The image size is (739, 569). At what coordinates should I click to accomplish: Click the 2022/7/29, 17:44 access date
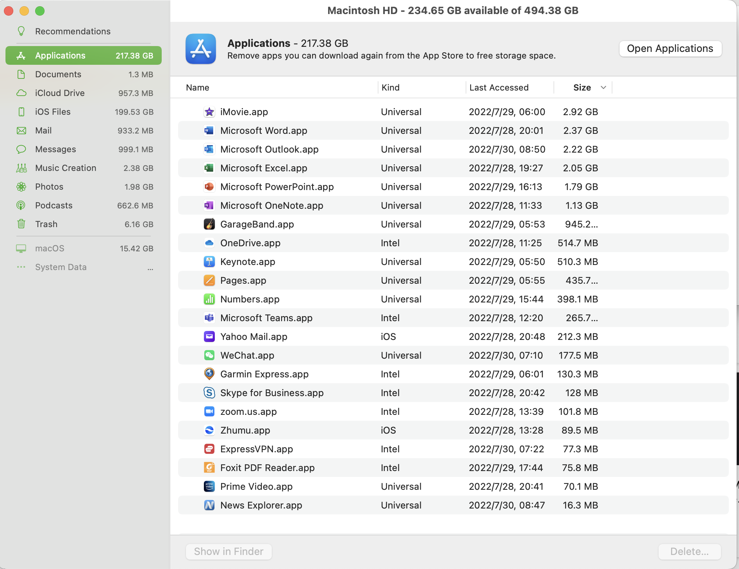(506, 468)
